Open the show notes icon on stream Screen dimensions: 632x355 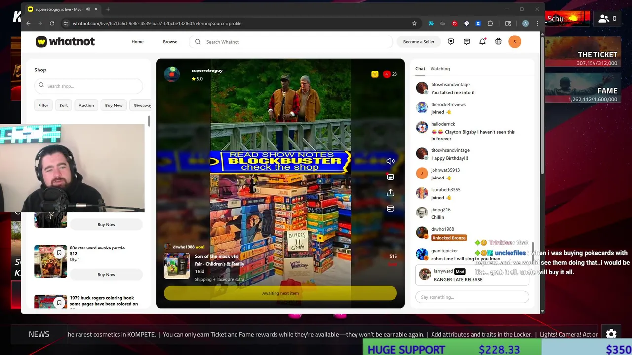pos(390,177)
